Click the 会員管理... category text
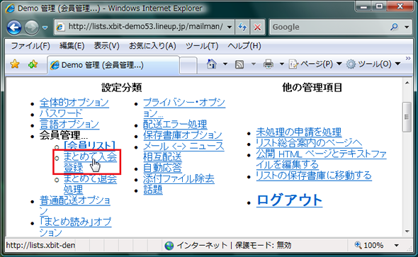The height and width of the screenshot is (257, 418). coord(64,135)
